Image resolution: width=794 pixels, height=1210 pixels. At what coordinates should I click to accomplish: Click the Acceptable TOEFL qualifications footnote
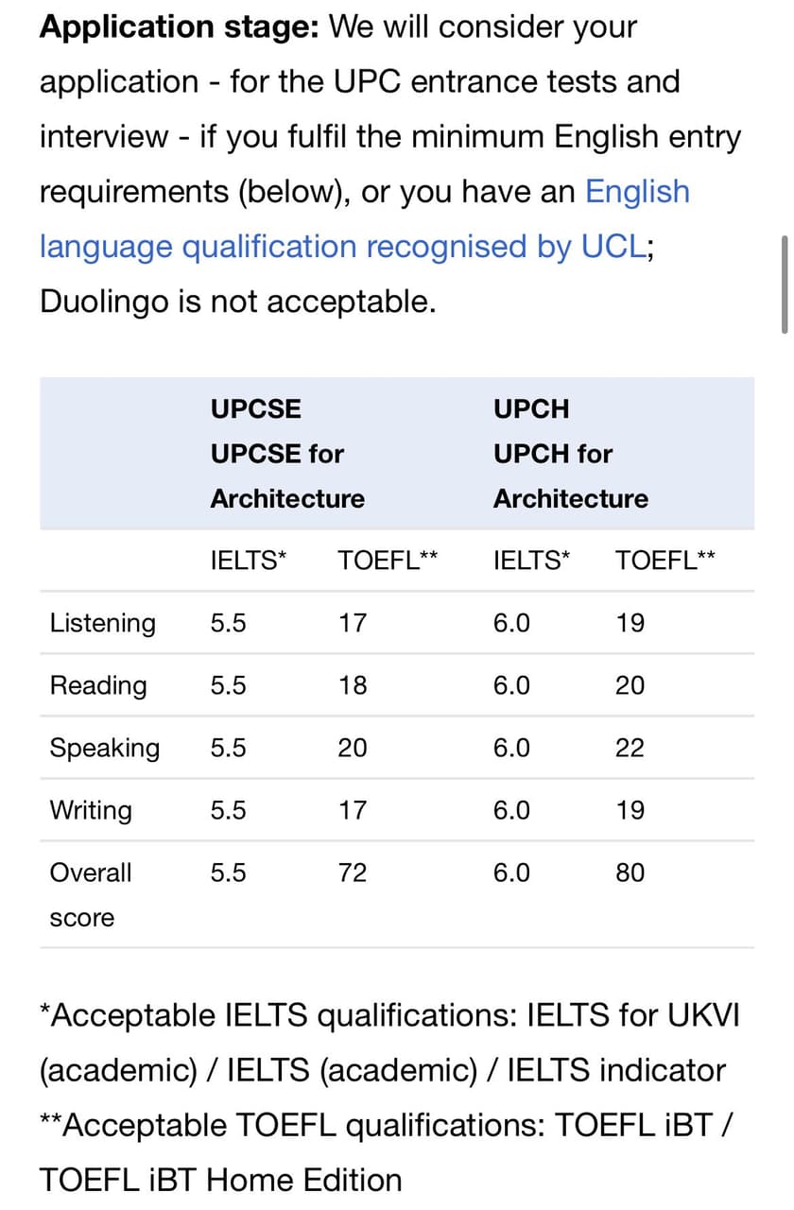click(386, 1153)
